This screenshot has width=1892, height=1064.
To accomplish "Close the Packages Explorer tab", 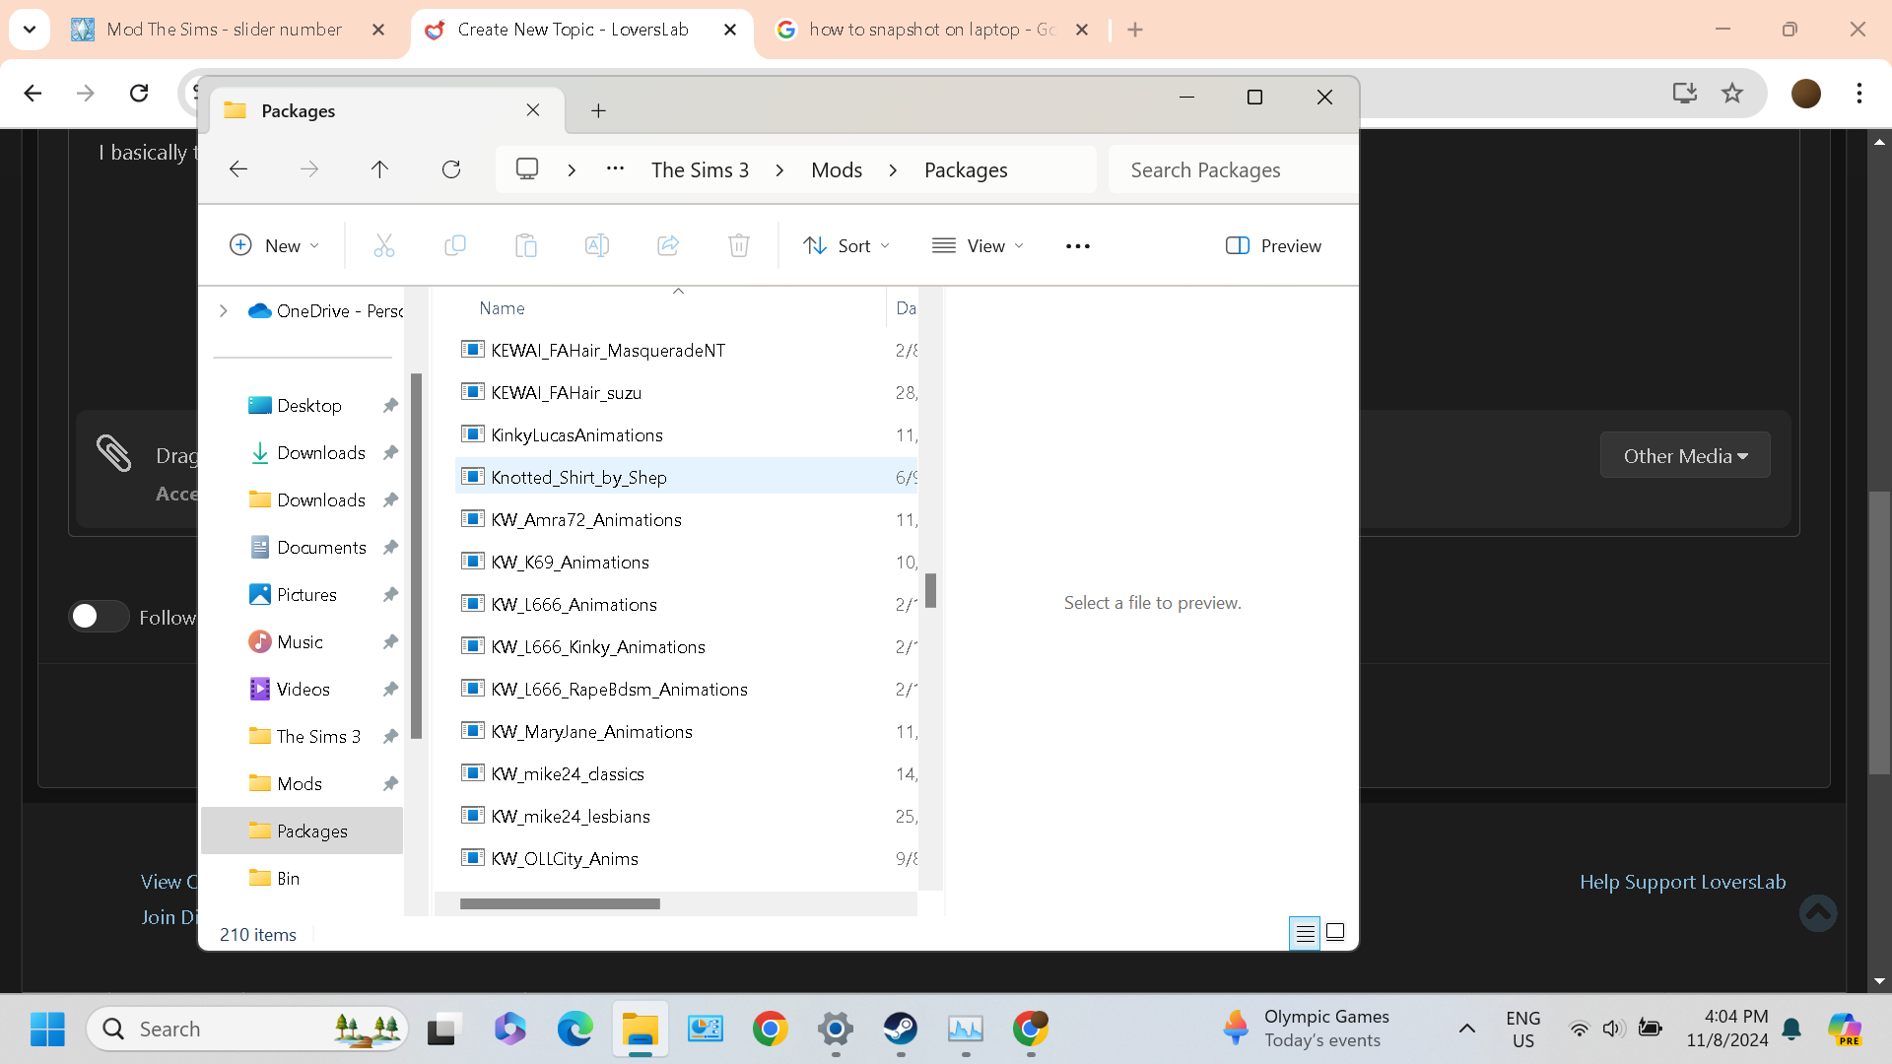I will point(533,110).
